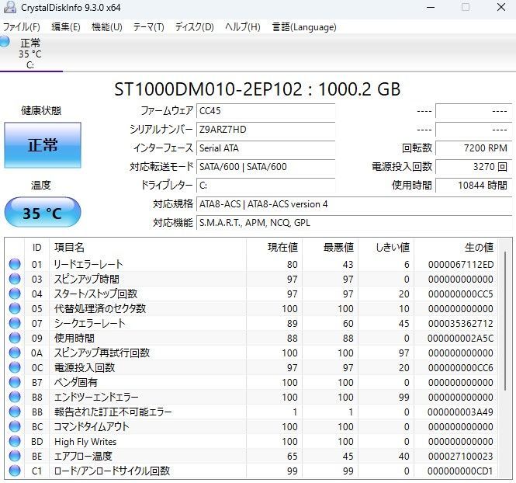The width and height of the screenshot is (516, 483).
Task: Click status icon for 09 使用時間
Action: [15, 338]
